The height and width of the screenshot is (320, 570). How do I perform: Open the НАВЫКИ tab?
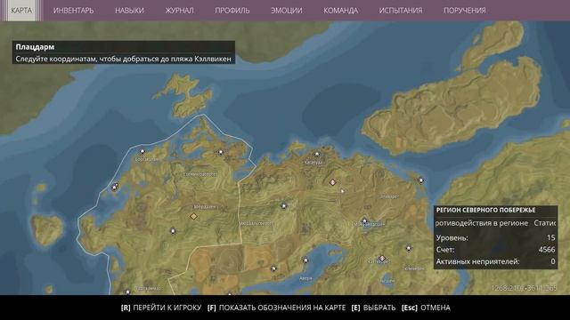coord(129,11)
